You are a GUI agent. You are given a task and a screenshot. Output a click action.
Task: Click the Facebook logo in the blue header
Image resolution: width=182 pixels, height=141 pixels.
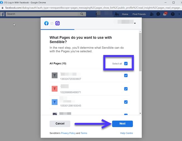tap(3, 14)
